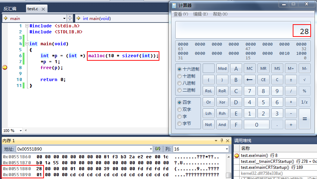This screenshot has width=317, height=179.
Task: Click the square root button
Action: point(304,80)
